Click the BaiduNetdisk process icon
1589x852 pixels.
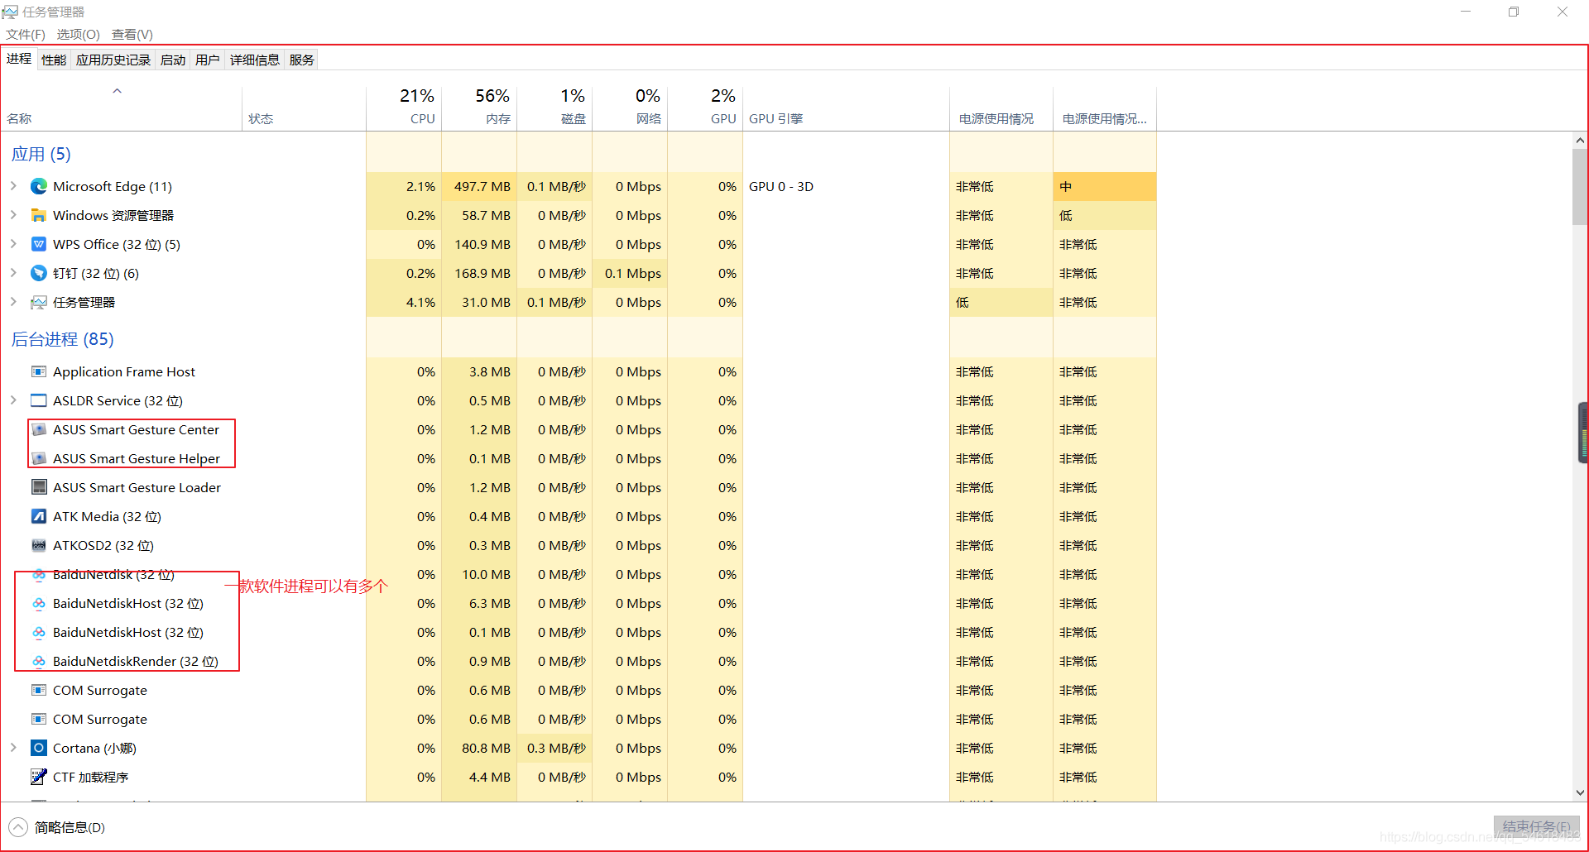pyautogui.click(x=38, y=575)
